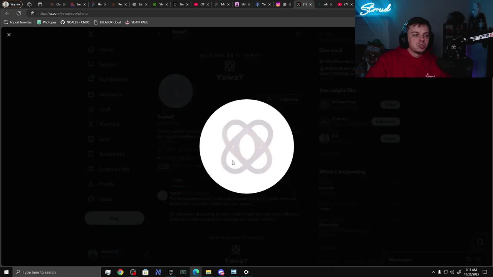Open the clock showing 2:13 AM
The height and width of the screenshot is (277, 493).
click(472, 272)
